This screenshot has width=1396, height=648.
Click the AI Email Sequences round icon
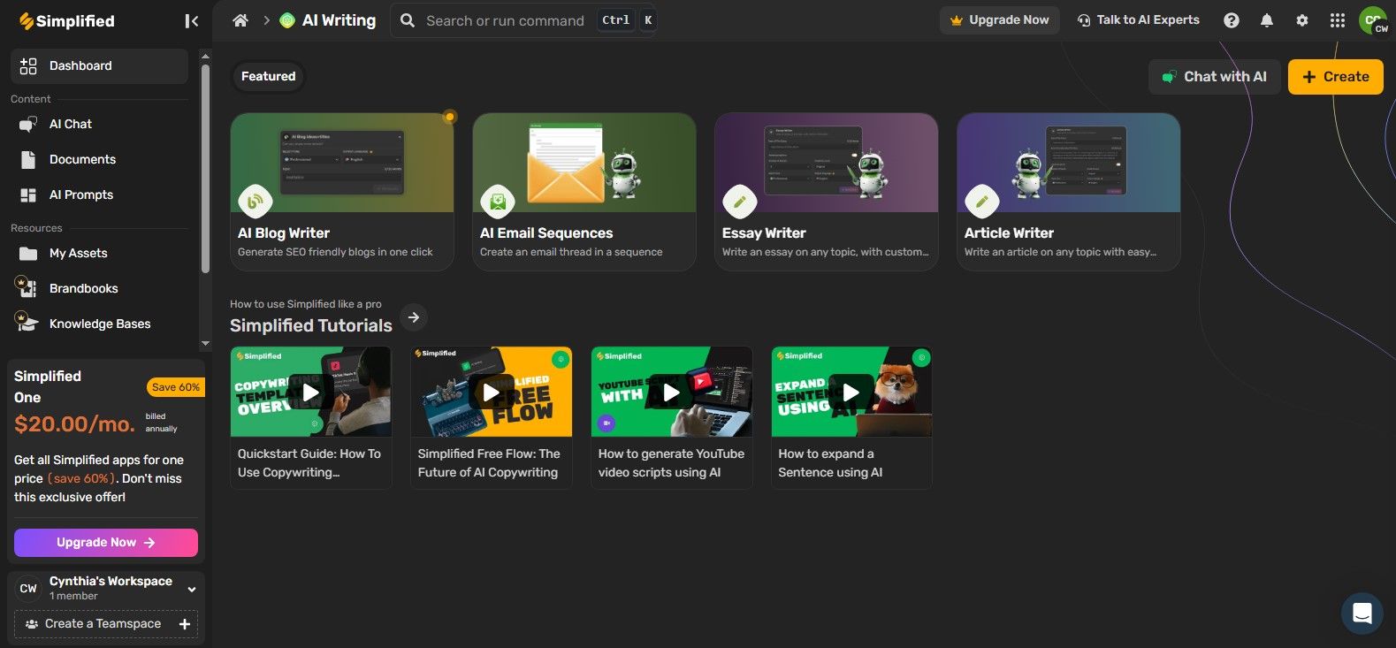coord(498,202)
